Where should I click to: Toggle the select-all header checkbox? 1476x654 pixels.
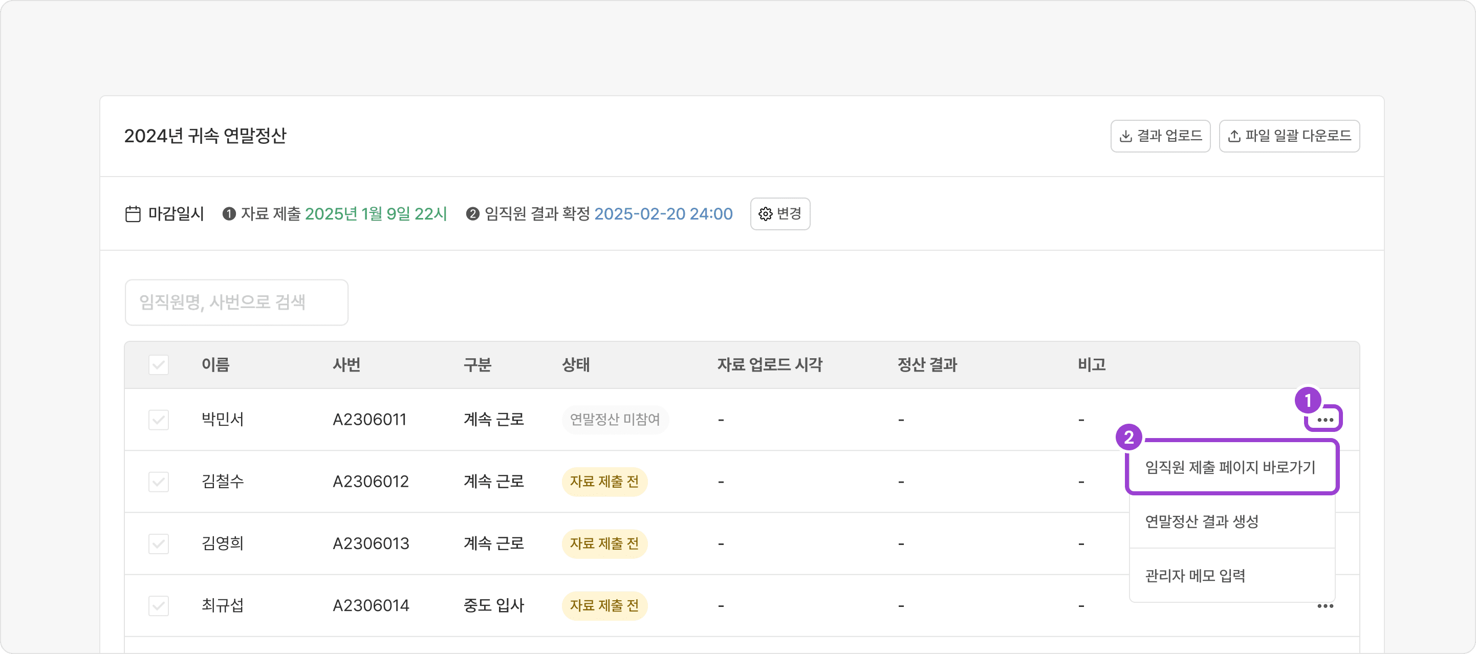pyautogui.click(x=159, y=365)
